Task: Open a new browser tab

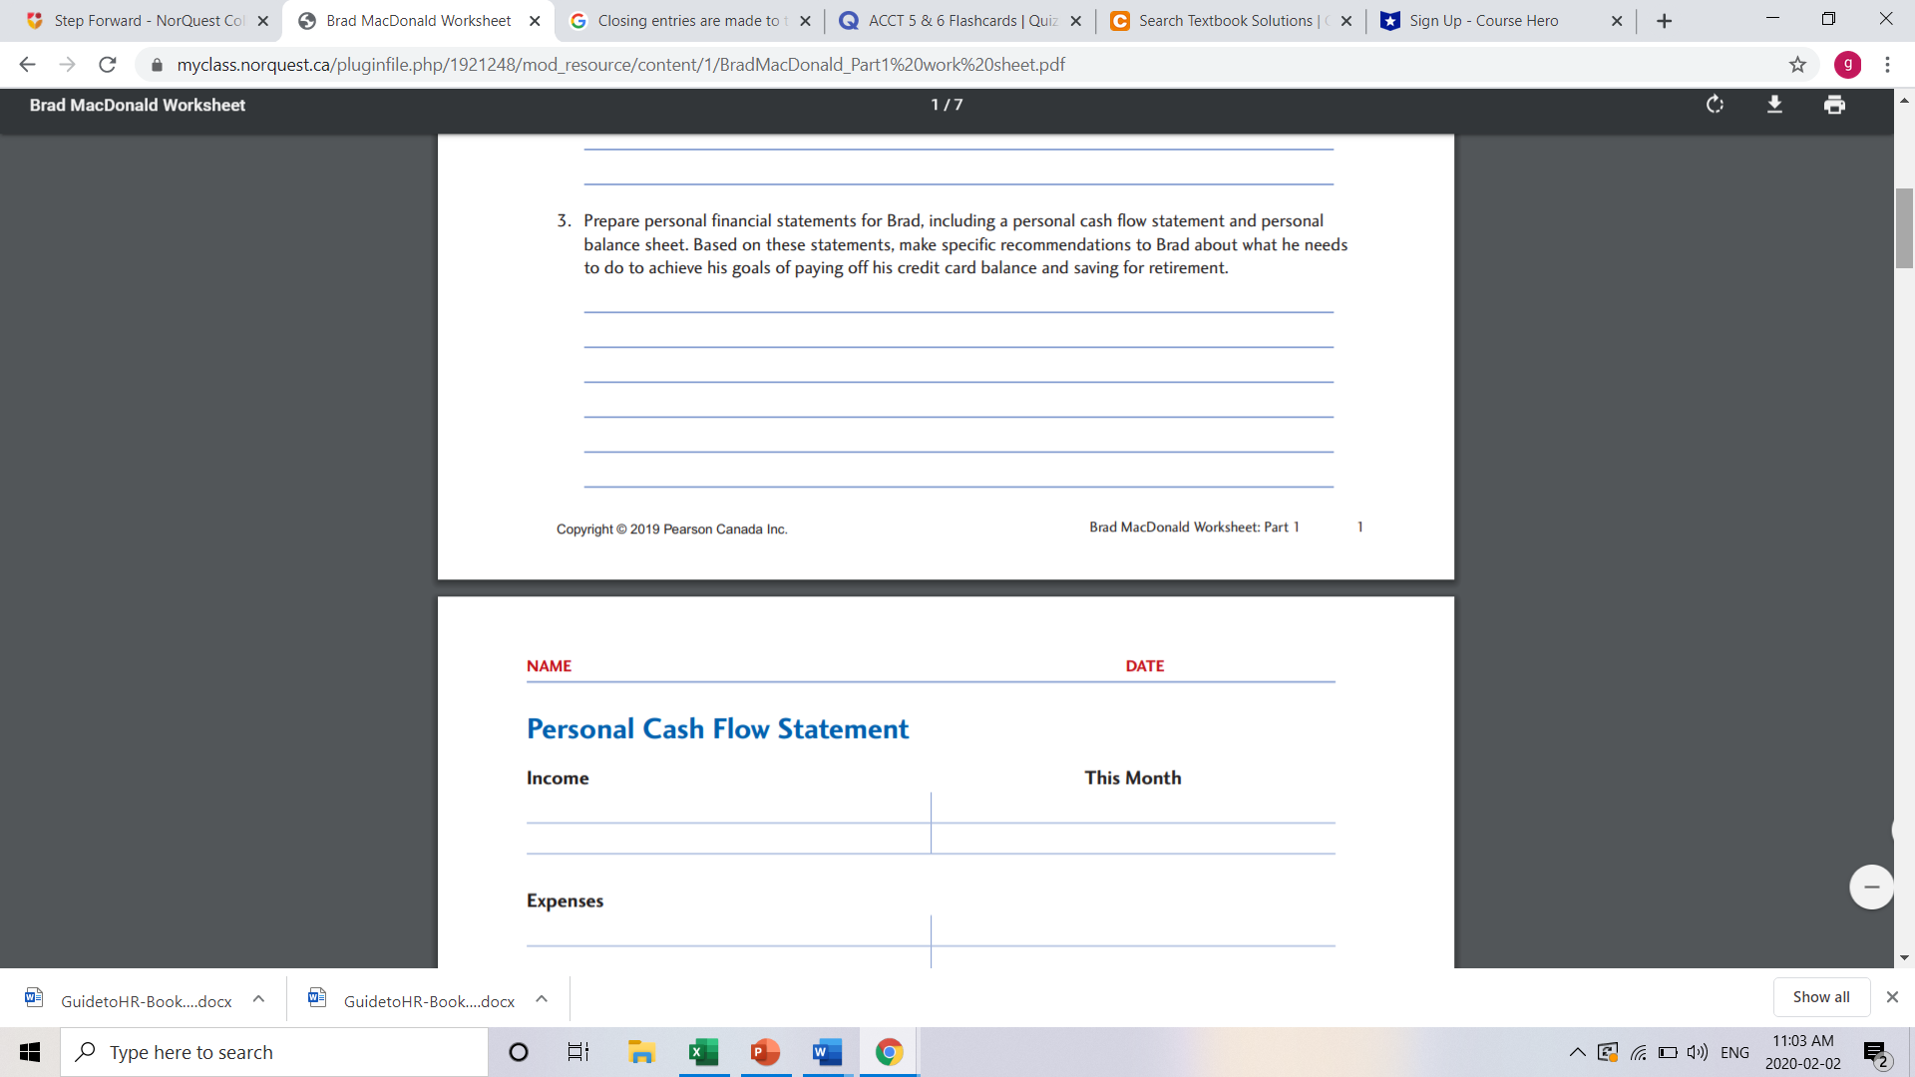Action: (1664, 21)
